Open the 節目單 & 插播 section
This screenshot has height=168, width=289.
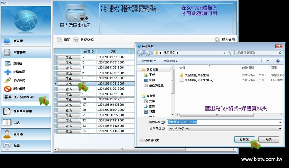pyautogui.click(x=26, y=111)
